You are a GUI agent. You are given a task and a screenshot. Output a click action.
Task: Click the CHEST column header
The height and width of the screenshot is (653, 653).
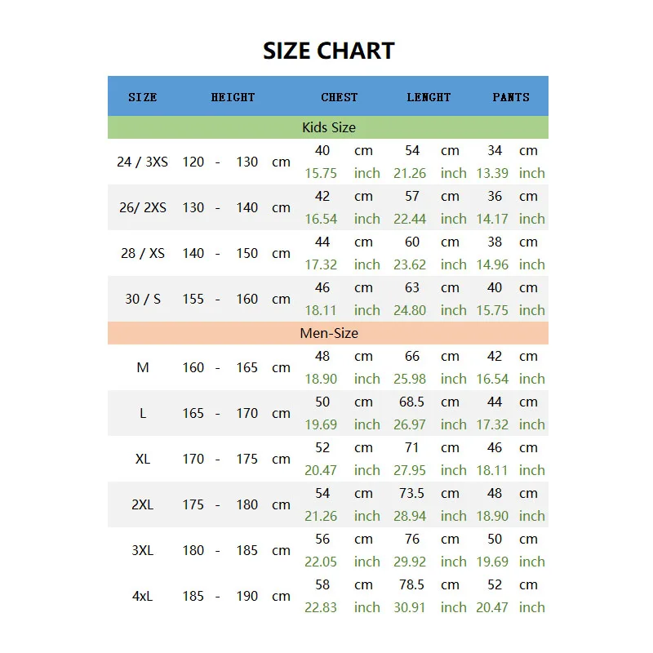(x=339, y=97)
